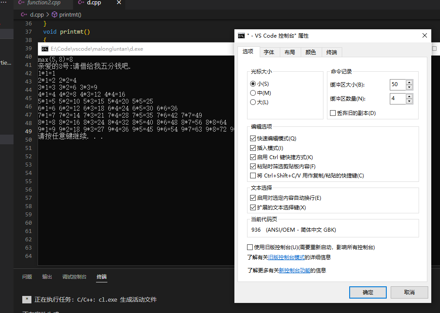Screen dimensions: 440x313
Task: Click printmt() in the breadcrumb
Action: [x=70, y=14]
